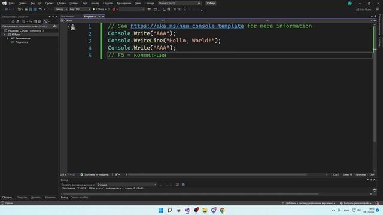Screen dimensions: 383x215
Task: Click the notifications icon at status bar right end
Action: coord(378,203)
